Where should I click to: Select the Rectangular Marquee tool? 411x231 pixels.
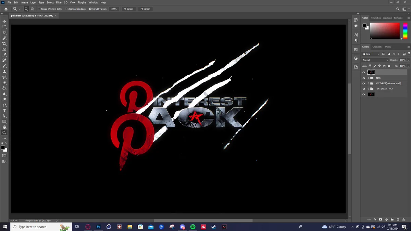(4, 27)
